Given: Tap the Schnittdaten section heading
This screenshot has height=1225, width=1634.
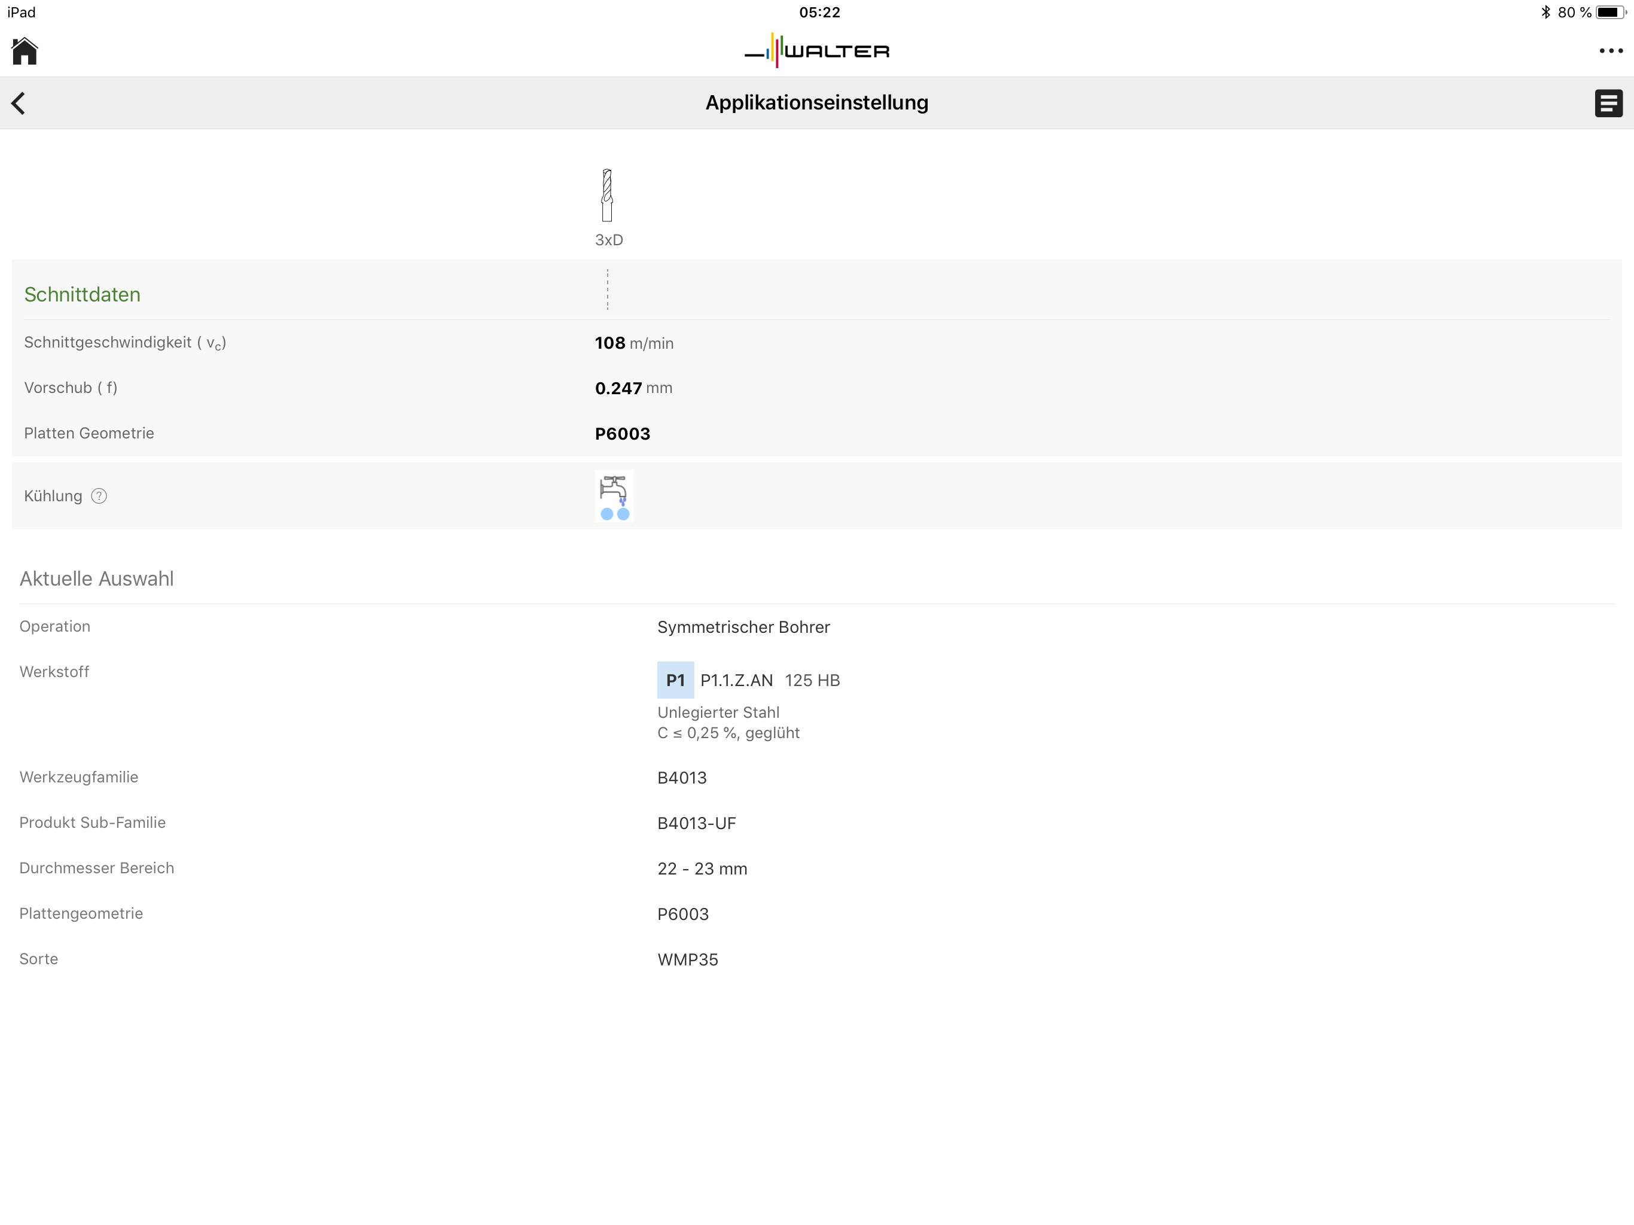Looking at the screenshot, I should 82,294.
